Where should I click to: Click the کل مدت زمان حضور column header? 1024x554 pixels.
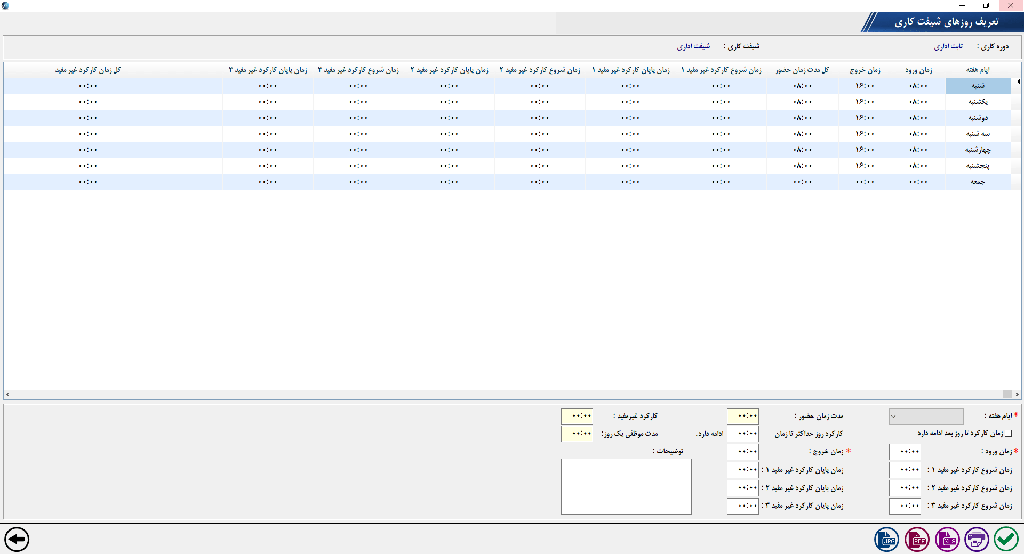pyautogui.click(x=802, y=70)
